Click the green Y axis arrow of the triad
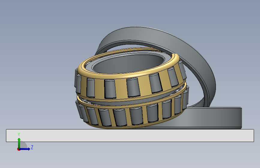 pos(19,143)
